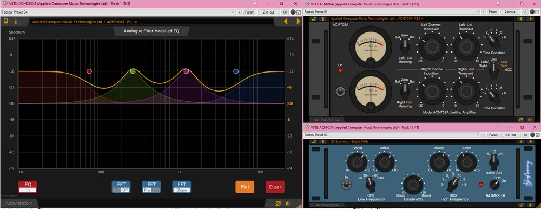This screenshot has width=541, height=209.
Task: Toggle FFT On/Off button
Action: (121, 187)
